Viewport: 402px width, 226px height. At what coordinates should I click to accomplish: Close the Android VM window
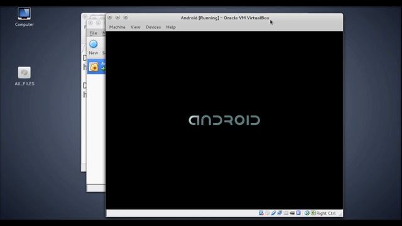(109, 18)
